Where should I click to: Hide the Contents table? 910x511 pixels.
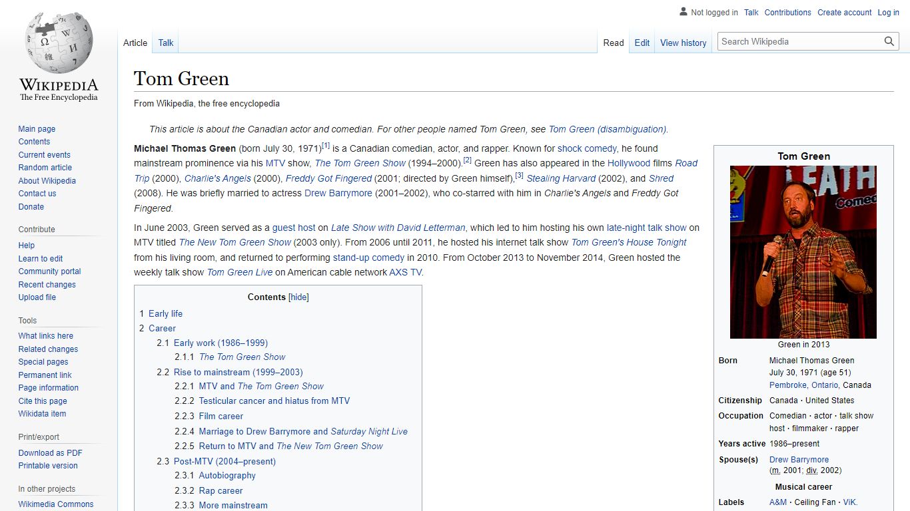coord(299,297)
